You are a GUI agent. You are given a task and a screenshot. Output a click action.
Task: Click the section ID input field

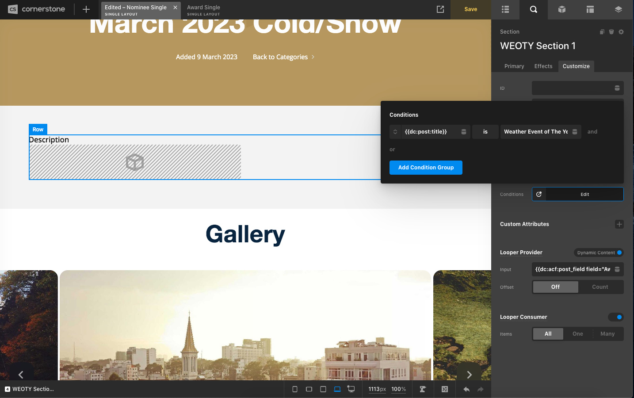(572, 88)
